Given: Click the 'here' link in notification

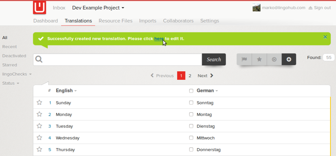Looking at the screenshot, I should click(x=159, y=39).
